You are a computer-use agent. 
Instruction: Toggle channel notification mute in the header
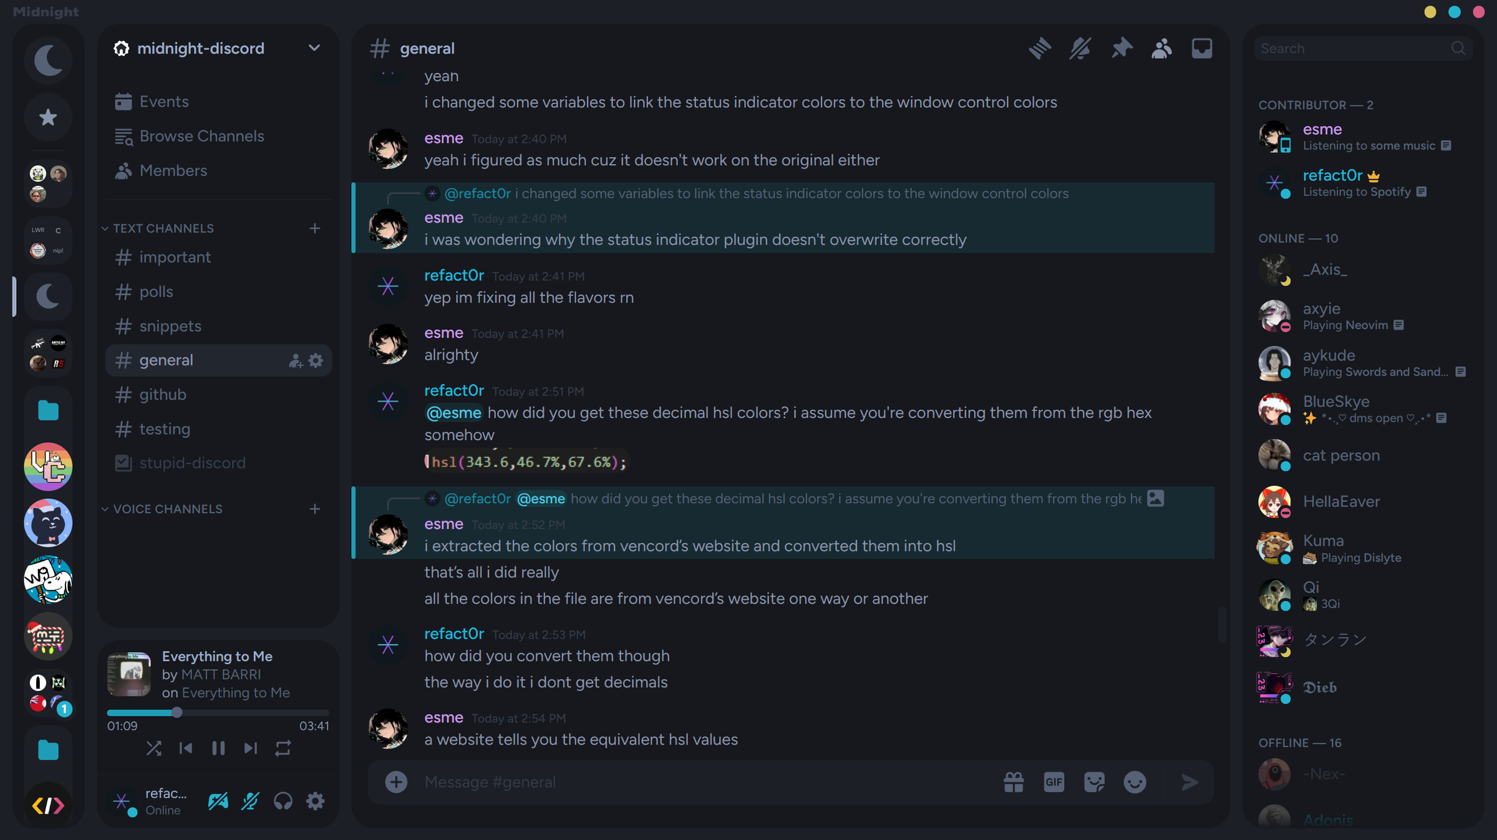pos(1080,48)
